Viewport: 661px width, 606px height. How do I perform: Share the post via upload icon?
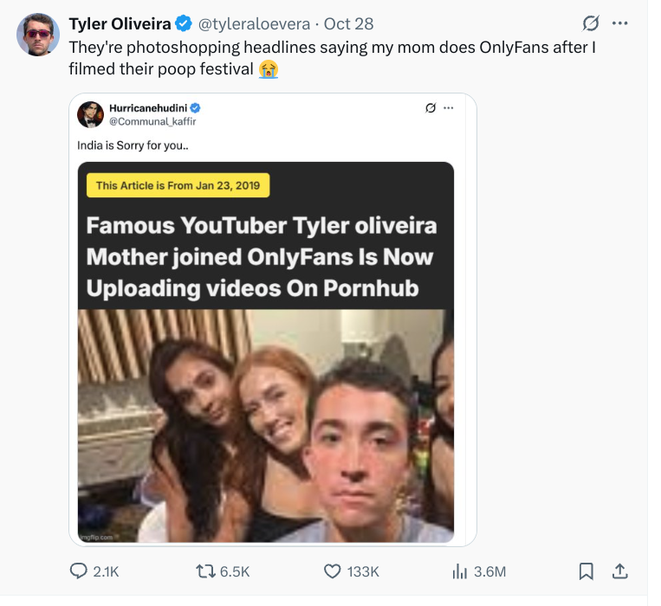point(619,571)
